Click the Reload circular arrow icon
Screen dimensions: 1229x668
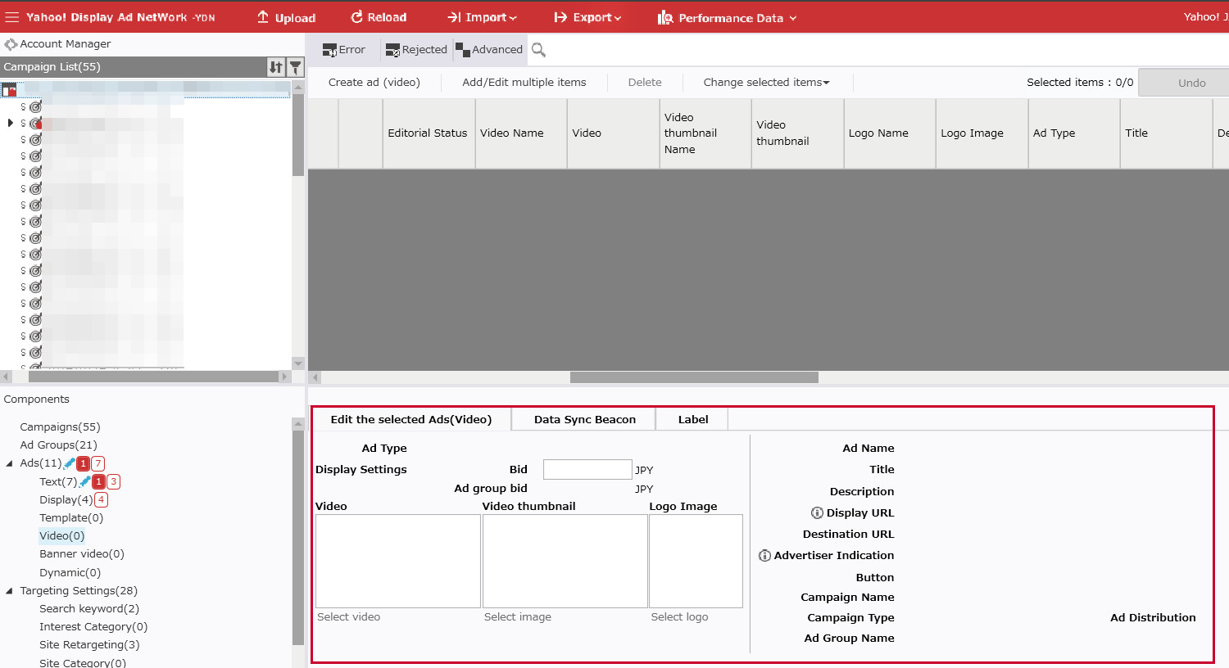tap(356, 17)
